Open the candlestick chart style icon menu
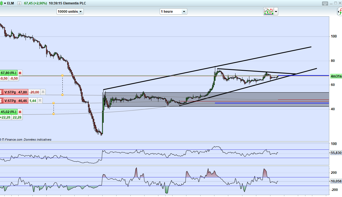Image resolution: width=342 pixels, height=197 pixels. pos(3,3)
